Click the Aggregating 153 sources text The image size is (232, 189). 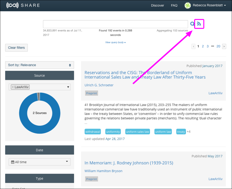pos(172,31)
